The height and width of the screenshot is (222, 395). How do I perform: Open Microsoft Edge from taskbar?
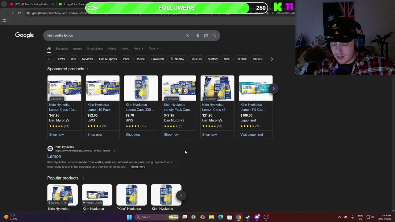click(221, 217)
